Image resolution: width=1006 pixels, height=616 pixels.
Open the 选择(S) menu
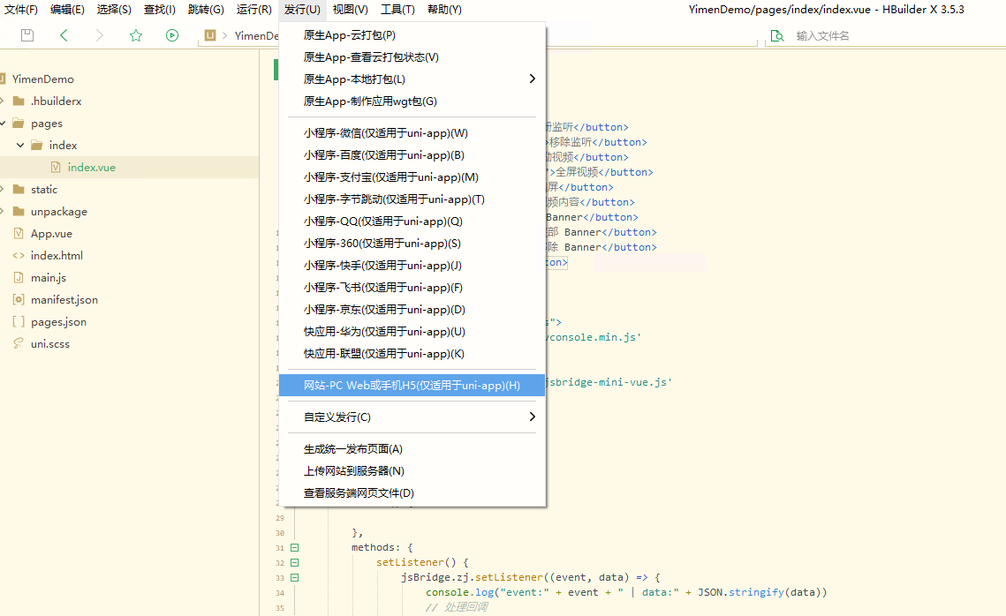coord(114,10)
